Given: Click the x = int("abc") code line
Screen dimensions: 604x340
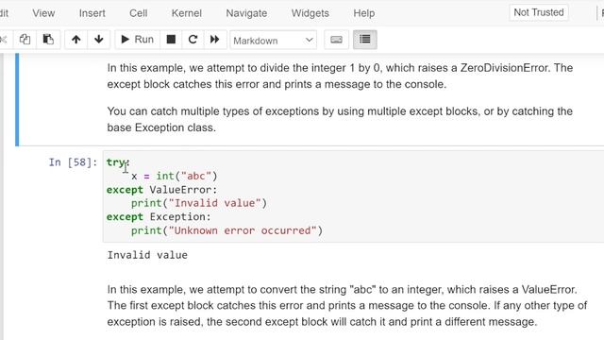Looking at the screenshot, I should [x=174, y=177].
